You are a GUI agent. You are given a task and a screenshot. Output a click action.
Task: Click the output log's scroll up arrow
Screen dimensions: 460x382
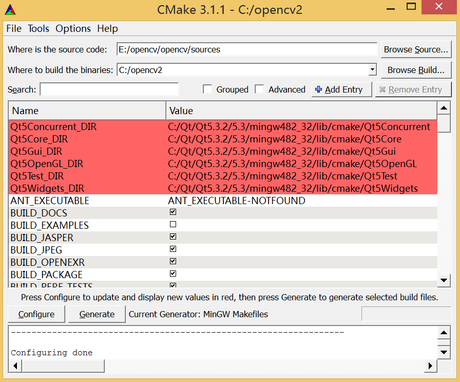(x=444, y=333)
